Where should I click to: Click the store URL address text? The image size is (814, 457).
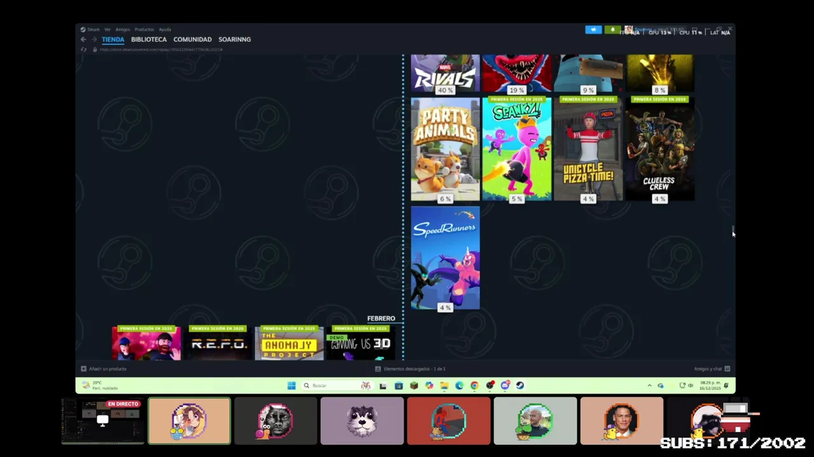pyautogui.click(x=161, y=50)
